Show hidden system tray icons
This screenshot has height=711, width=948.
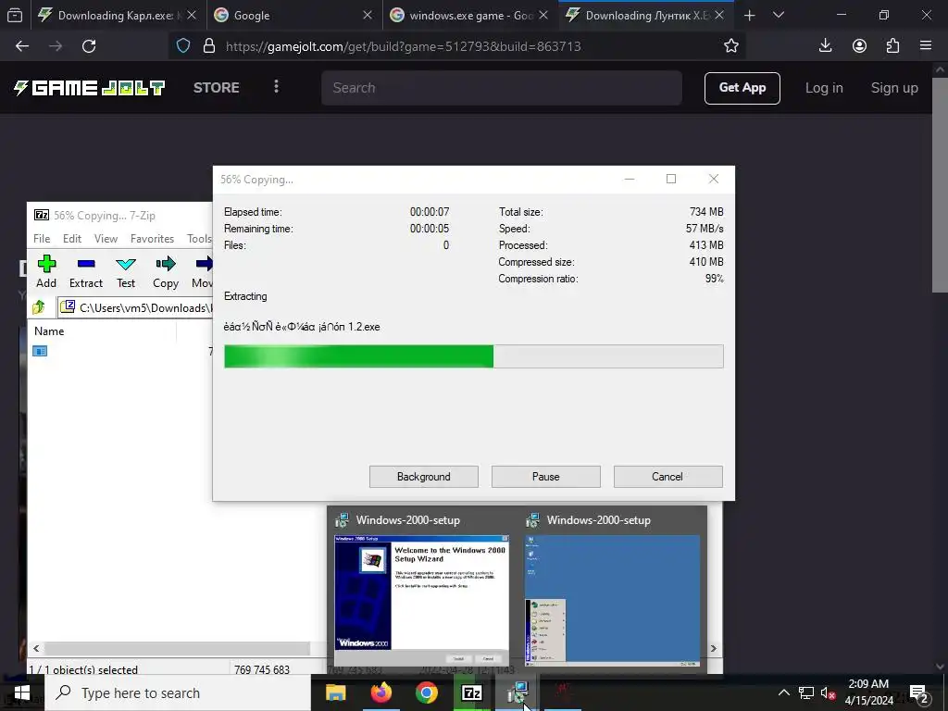pos(783,692)
